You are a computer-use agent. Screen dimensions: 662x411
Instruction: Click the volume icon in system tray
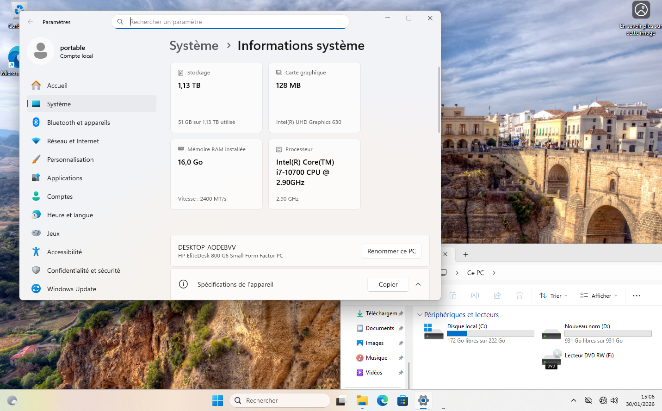point(614,400)
